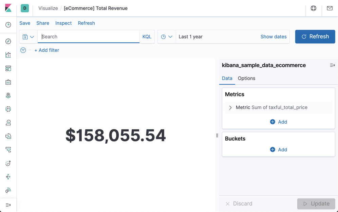Viewport: 338px width, 212px height.
Task: Click + Add filter
Action: point(47,50)
